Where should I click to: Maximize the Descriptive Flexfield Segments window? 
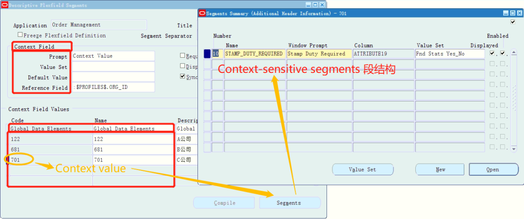click(x=315, y=5)
